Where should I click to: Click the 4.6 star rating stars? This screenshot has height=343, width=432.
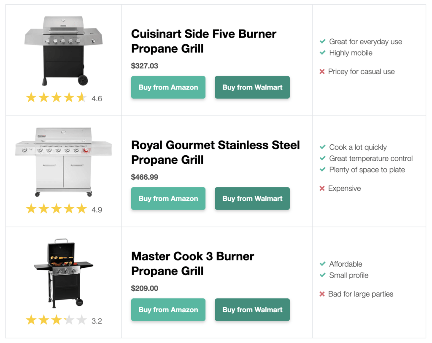tap(57, 97)
